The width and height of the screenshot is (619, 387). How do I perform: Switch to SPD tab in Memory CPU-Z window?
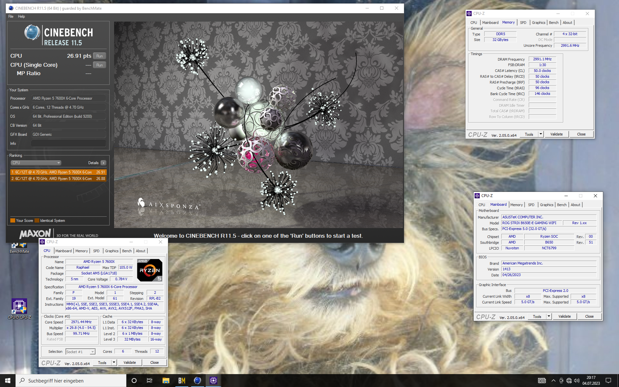(523, 23)
